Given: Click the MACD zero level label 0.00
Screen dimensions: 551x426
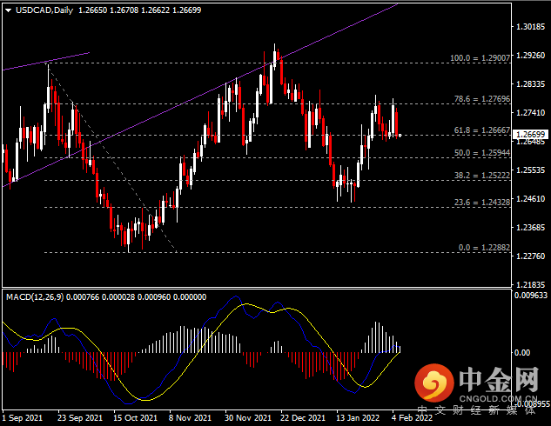Looking at the screenshot, I should point(521,352).
